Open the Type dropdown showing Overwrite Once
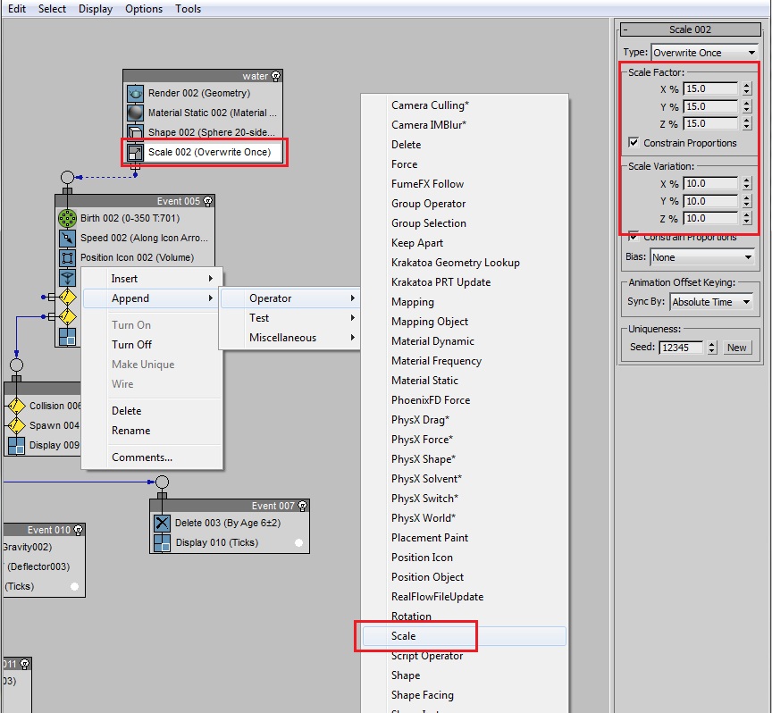 pyautogui.click(x=705, y=52)
